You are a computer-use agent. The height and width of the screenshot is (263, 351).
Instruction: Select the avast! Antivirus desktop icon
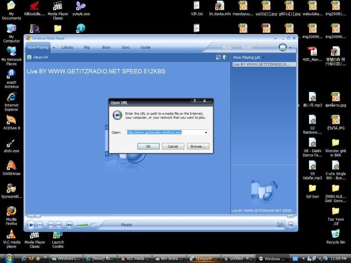(x=11, y=79)
